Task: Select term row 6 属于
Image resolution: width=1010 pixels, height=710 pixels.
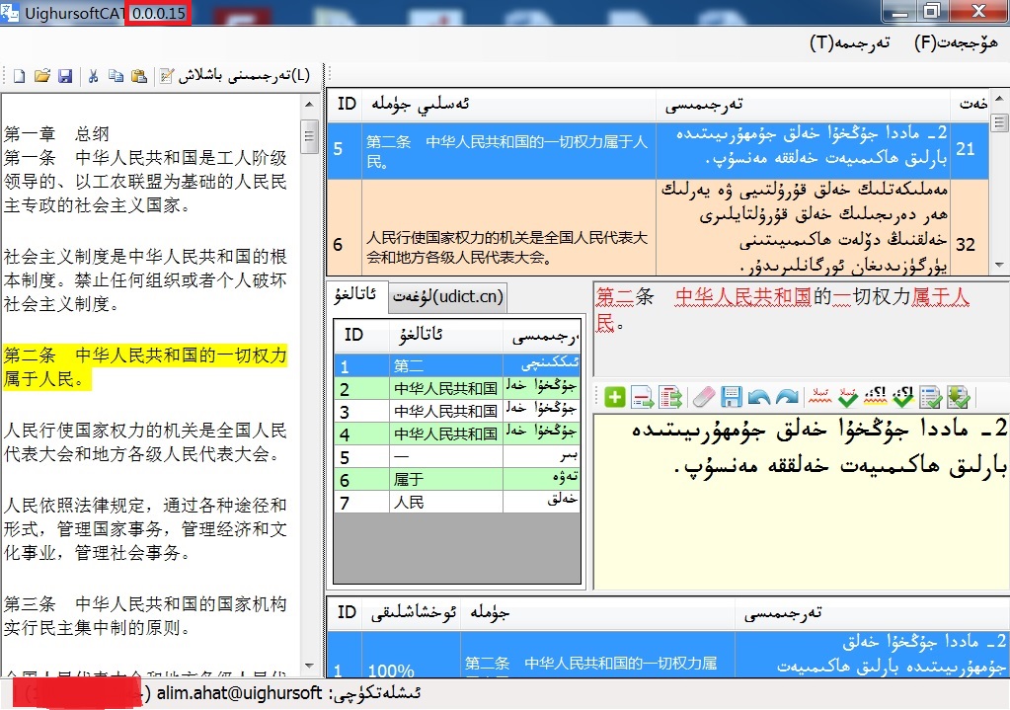Action: [x=457, y=479]
